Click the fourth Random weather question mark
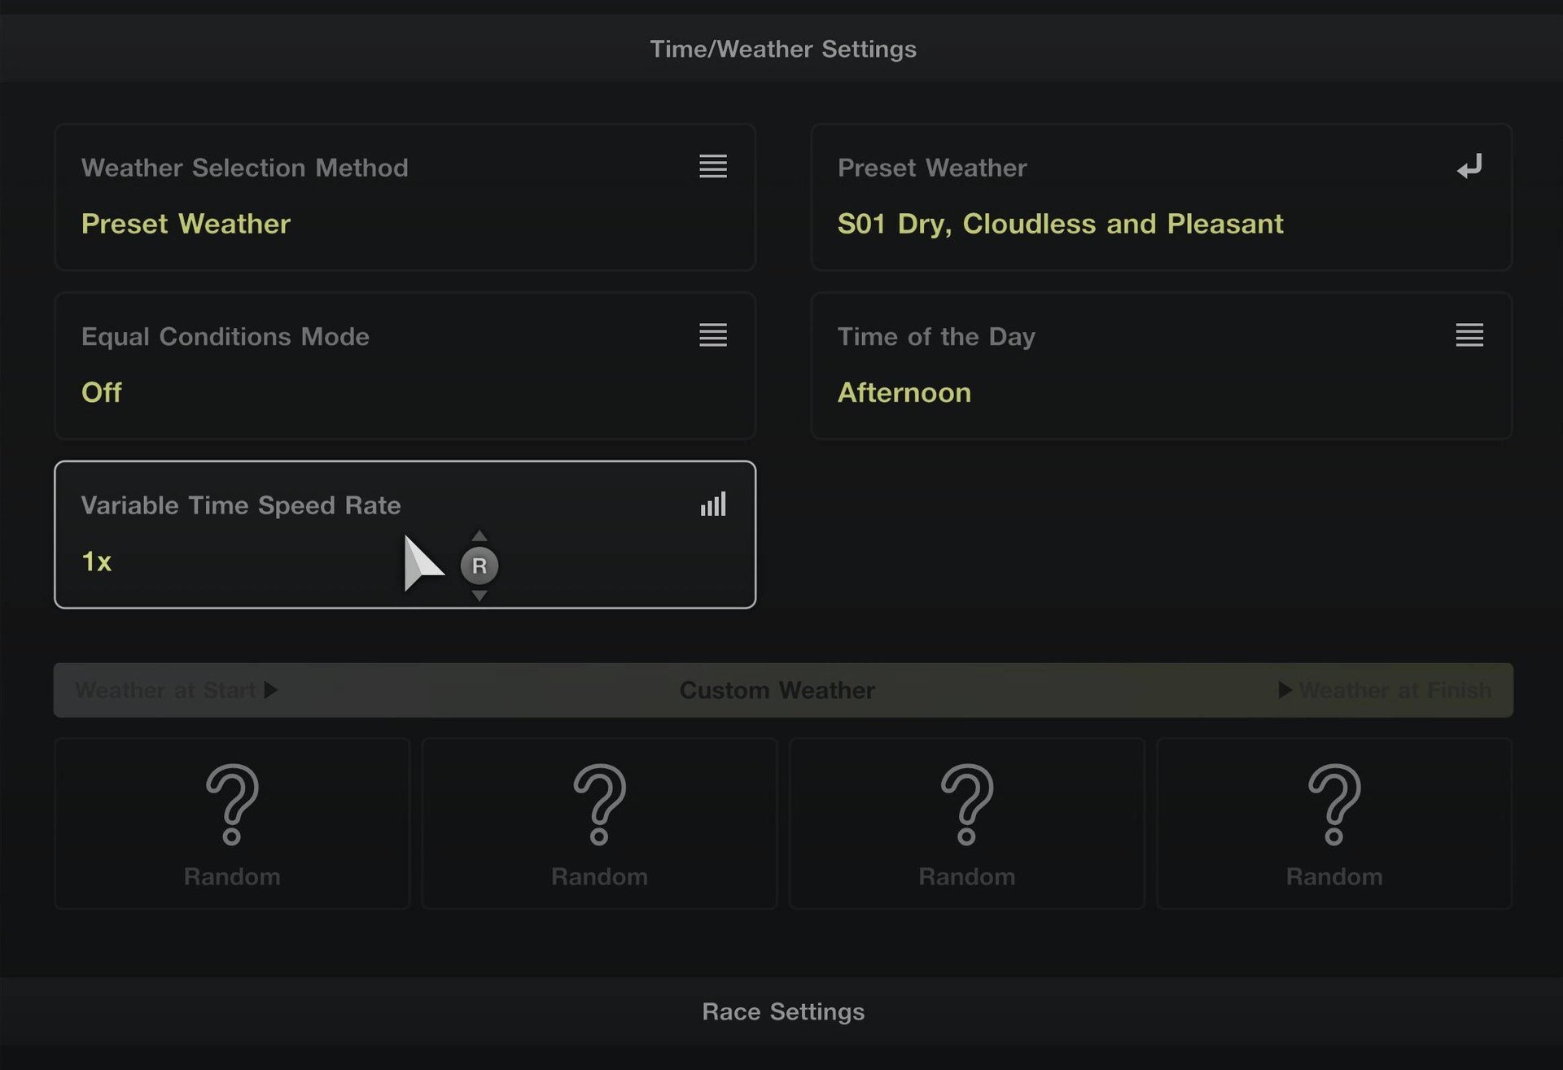 [1333, 804]
